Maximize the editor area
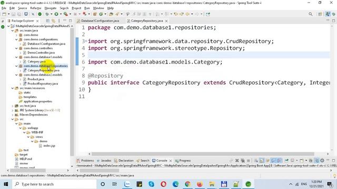 [x=333, y=21]
